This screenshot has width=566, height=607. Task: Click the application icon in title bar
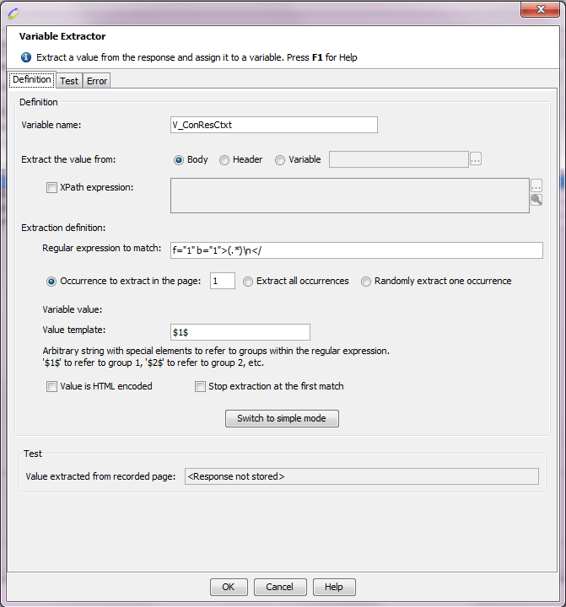coord(12,10)
